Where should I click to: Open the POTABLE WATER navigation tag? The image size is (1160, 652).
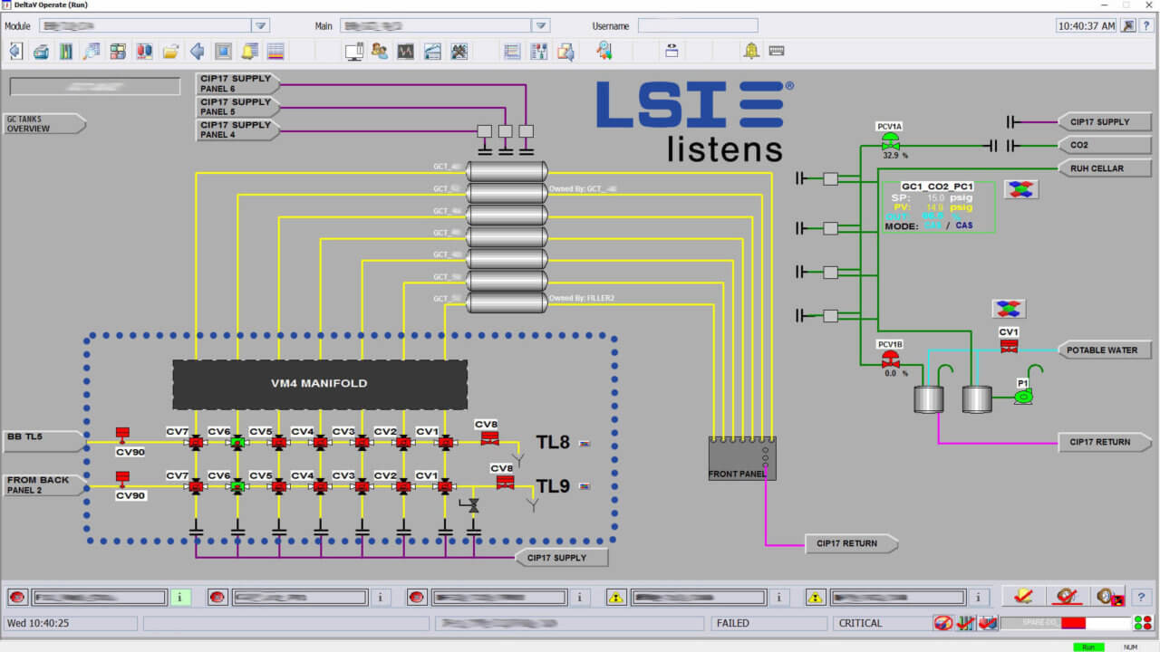click(x=1105, y=350)
